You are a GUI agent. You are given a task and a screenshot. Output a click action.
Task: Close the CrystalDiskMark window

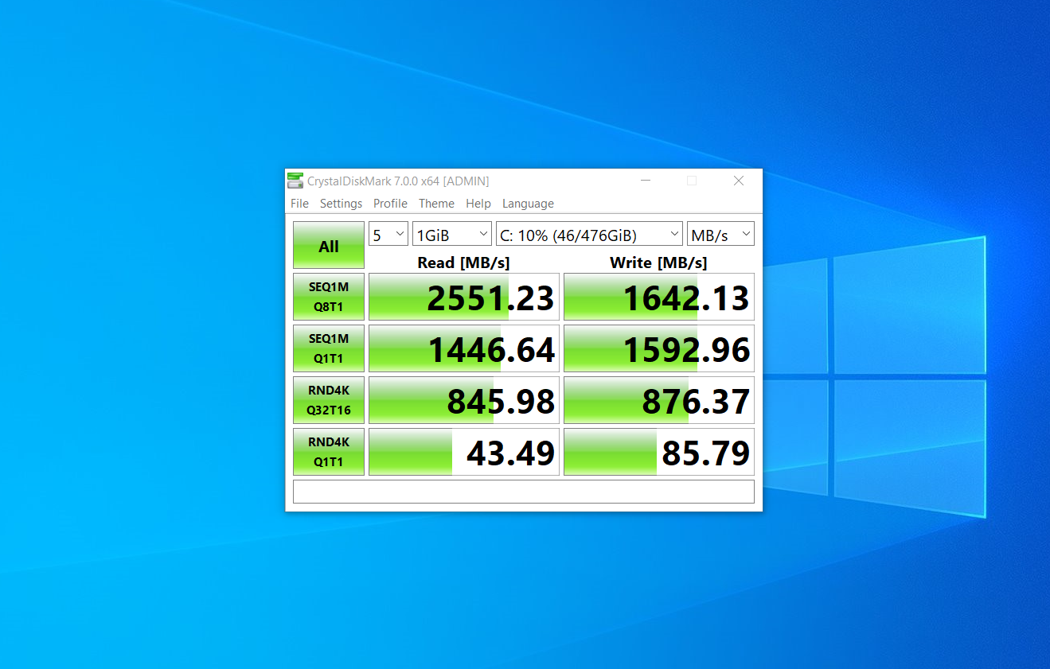[739, 181]
